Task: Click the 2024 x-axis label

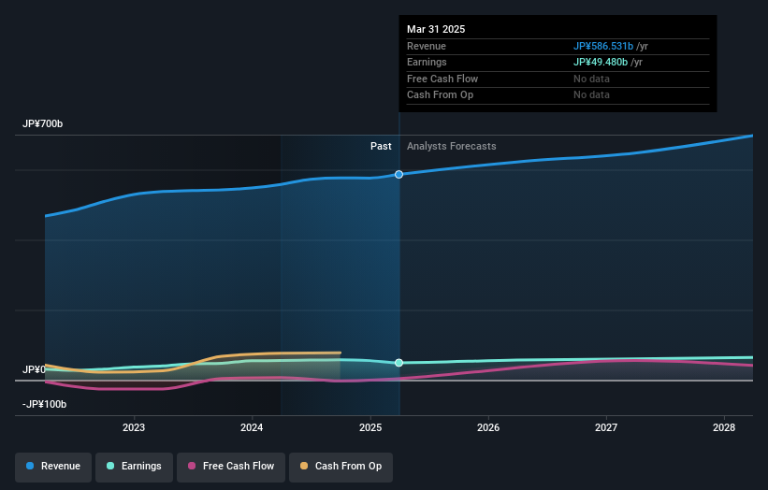Action: tap(252, 427)
